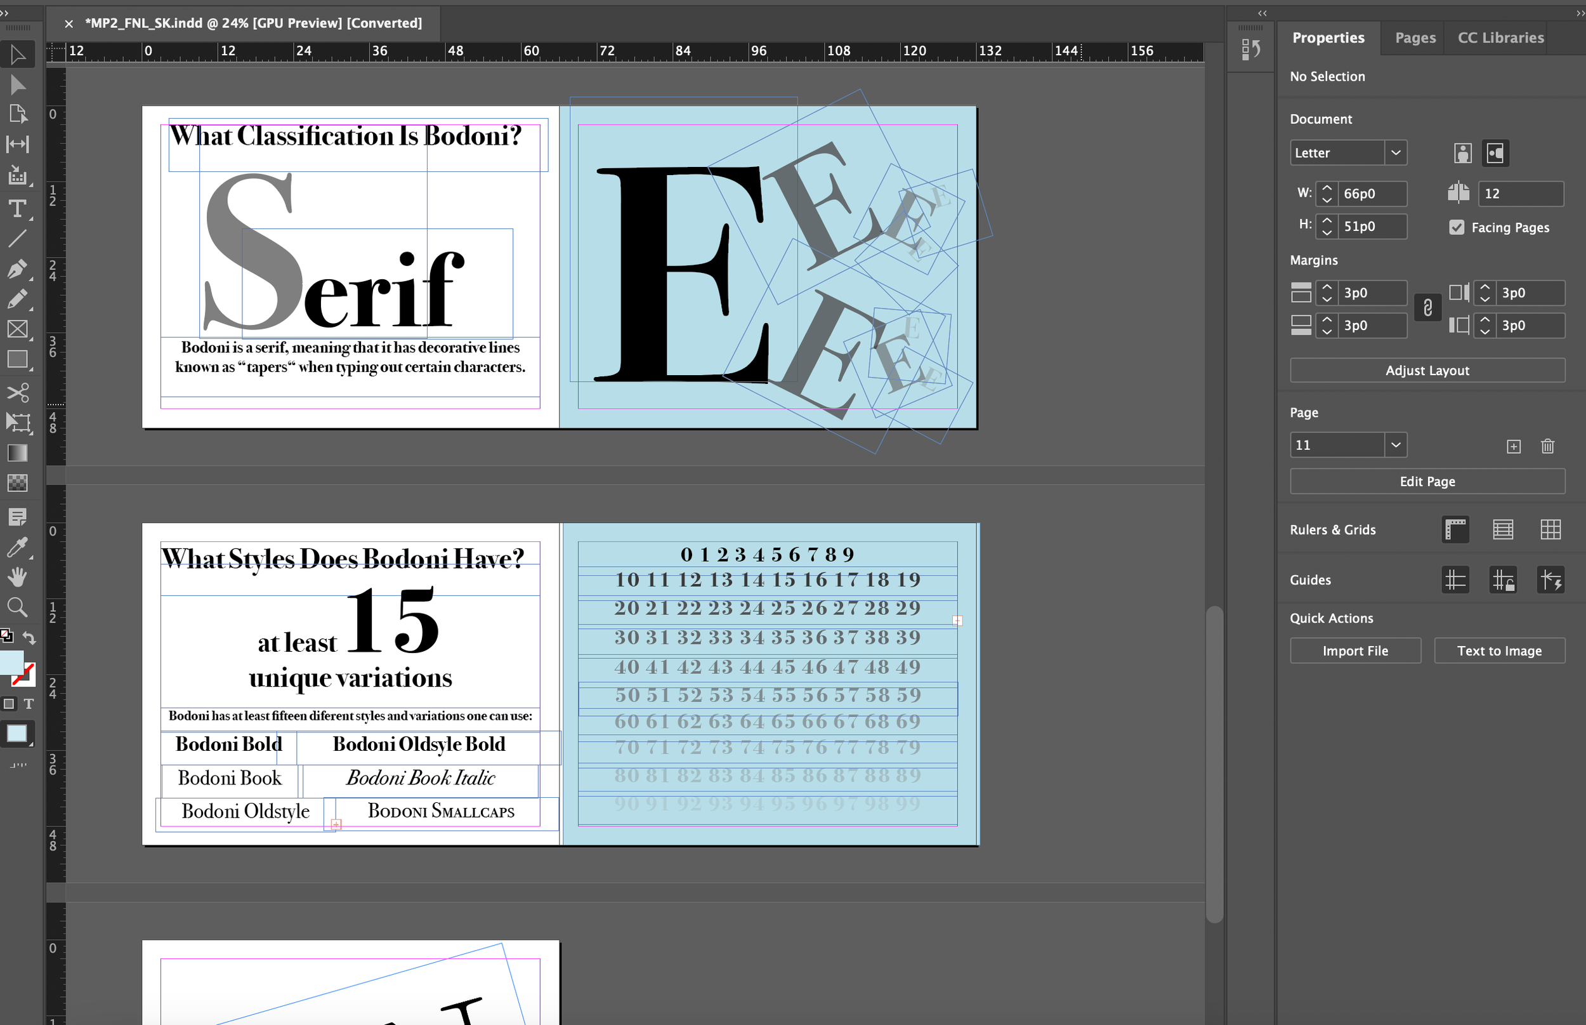Image resolution: width=1586 pixels, height=1025 pixels.
Task: Toggle the link margins chain icon
Action: [x=1427, y=308]
